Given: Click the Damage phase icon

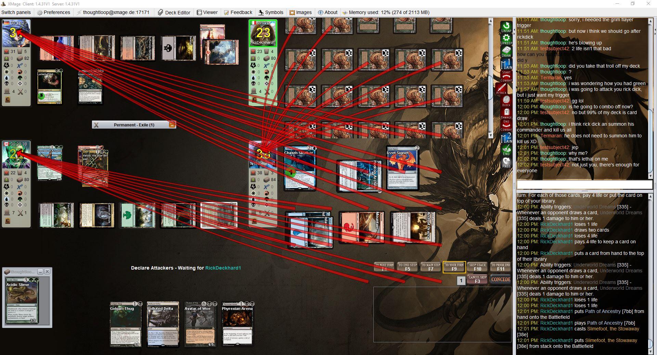Looking at the screenshot, I should 506,113.
